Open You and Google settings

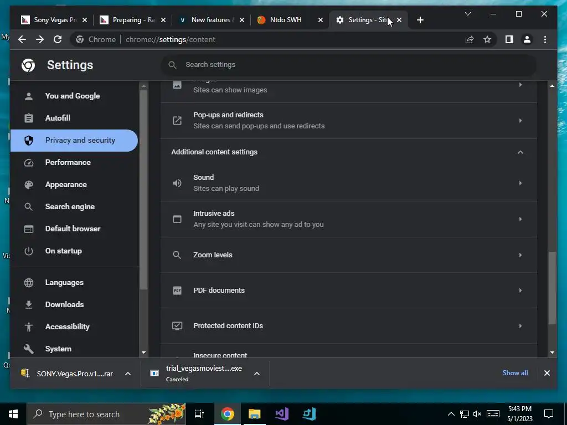tap(74, 96)
